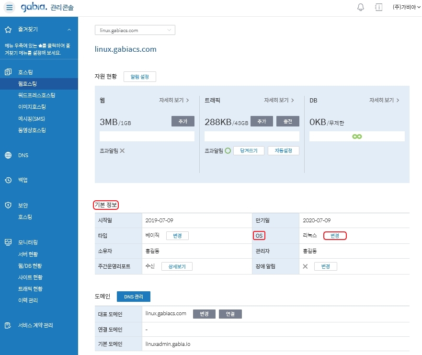The image size is (422, 355).
Task: Click the traffic usage progress bar
Action: pyautogui.click(x=252, y=137)
